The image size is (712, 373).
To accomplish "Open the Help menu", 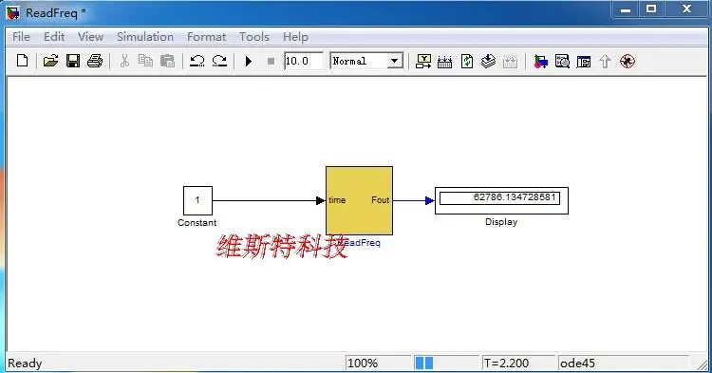I will pos(295,37).
